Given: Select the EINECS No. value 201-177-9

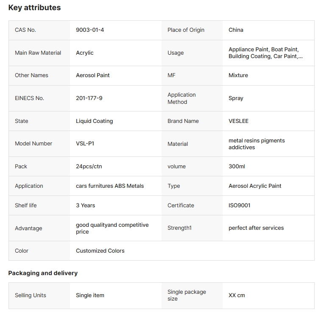Looking at the screenshot, I should pos(89,98).
